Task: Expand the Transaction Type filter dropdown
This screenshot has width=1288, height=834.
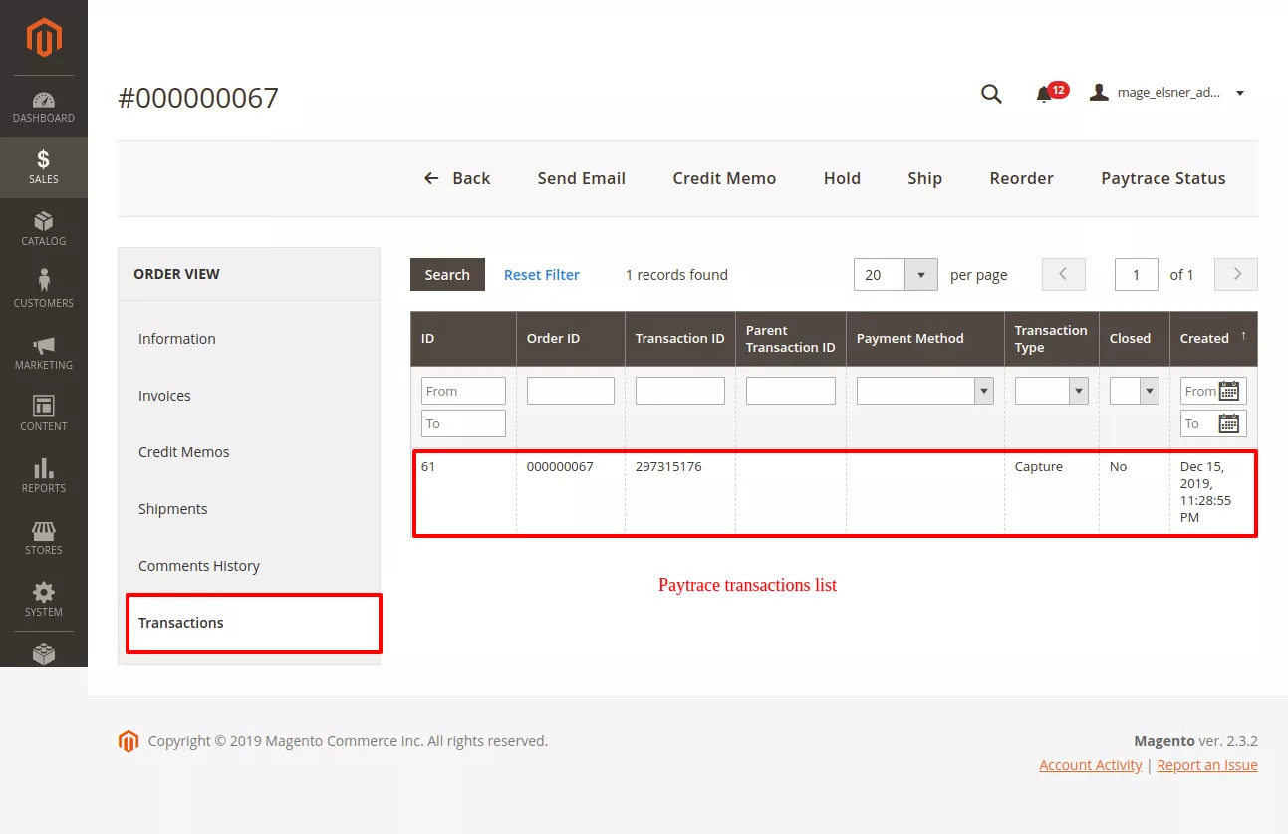Action: [x=1078, y=391]
